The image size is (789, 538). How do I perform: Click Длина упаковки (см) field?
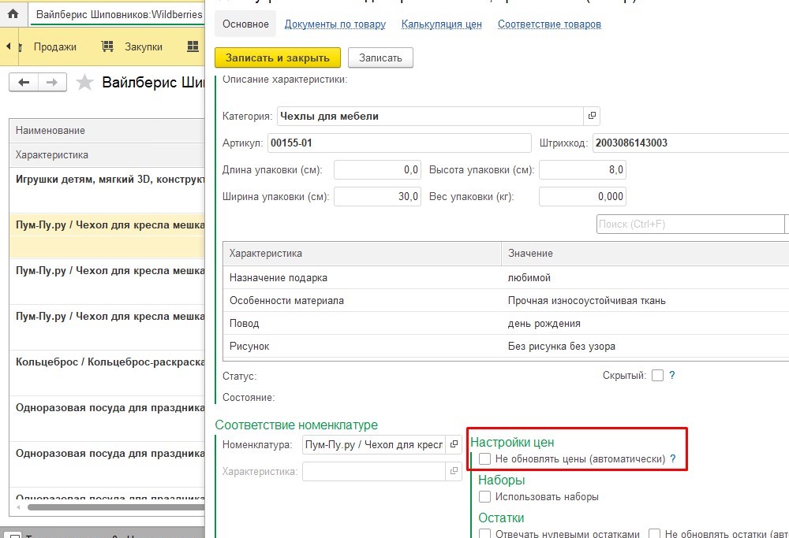pyautogui.click(x=377, y=170)
